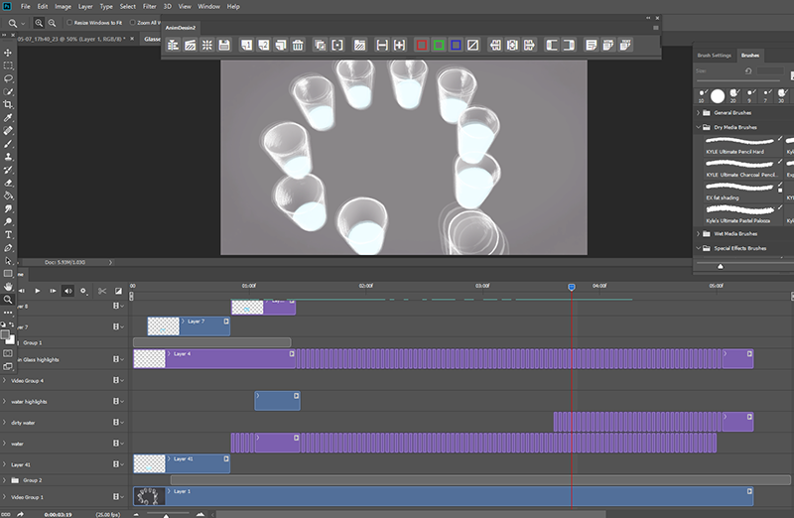Expand the water highlights track
This screenshot has height=518, width=794.
point(5,401)
